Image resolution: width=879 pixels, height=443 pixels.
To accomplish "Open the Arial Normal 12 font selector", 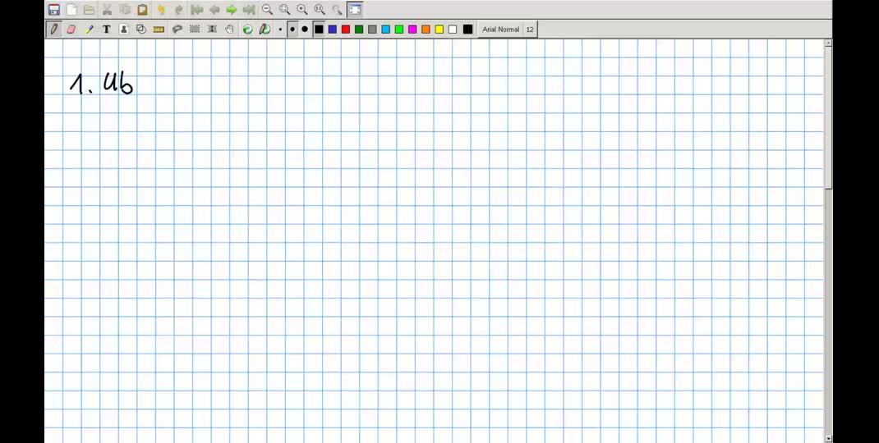I will 508,29.
